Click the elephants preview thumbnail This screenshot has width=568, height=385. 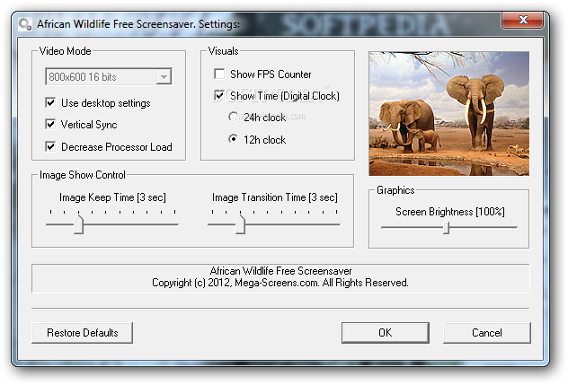(x=448, y=114)
